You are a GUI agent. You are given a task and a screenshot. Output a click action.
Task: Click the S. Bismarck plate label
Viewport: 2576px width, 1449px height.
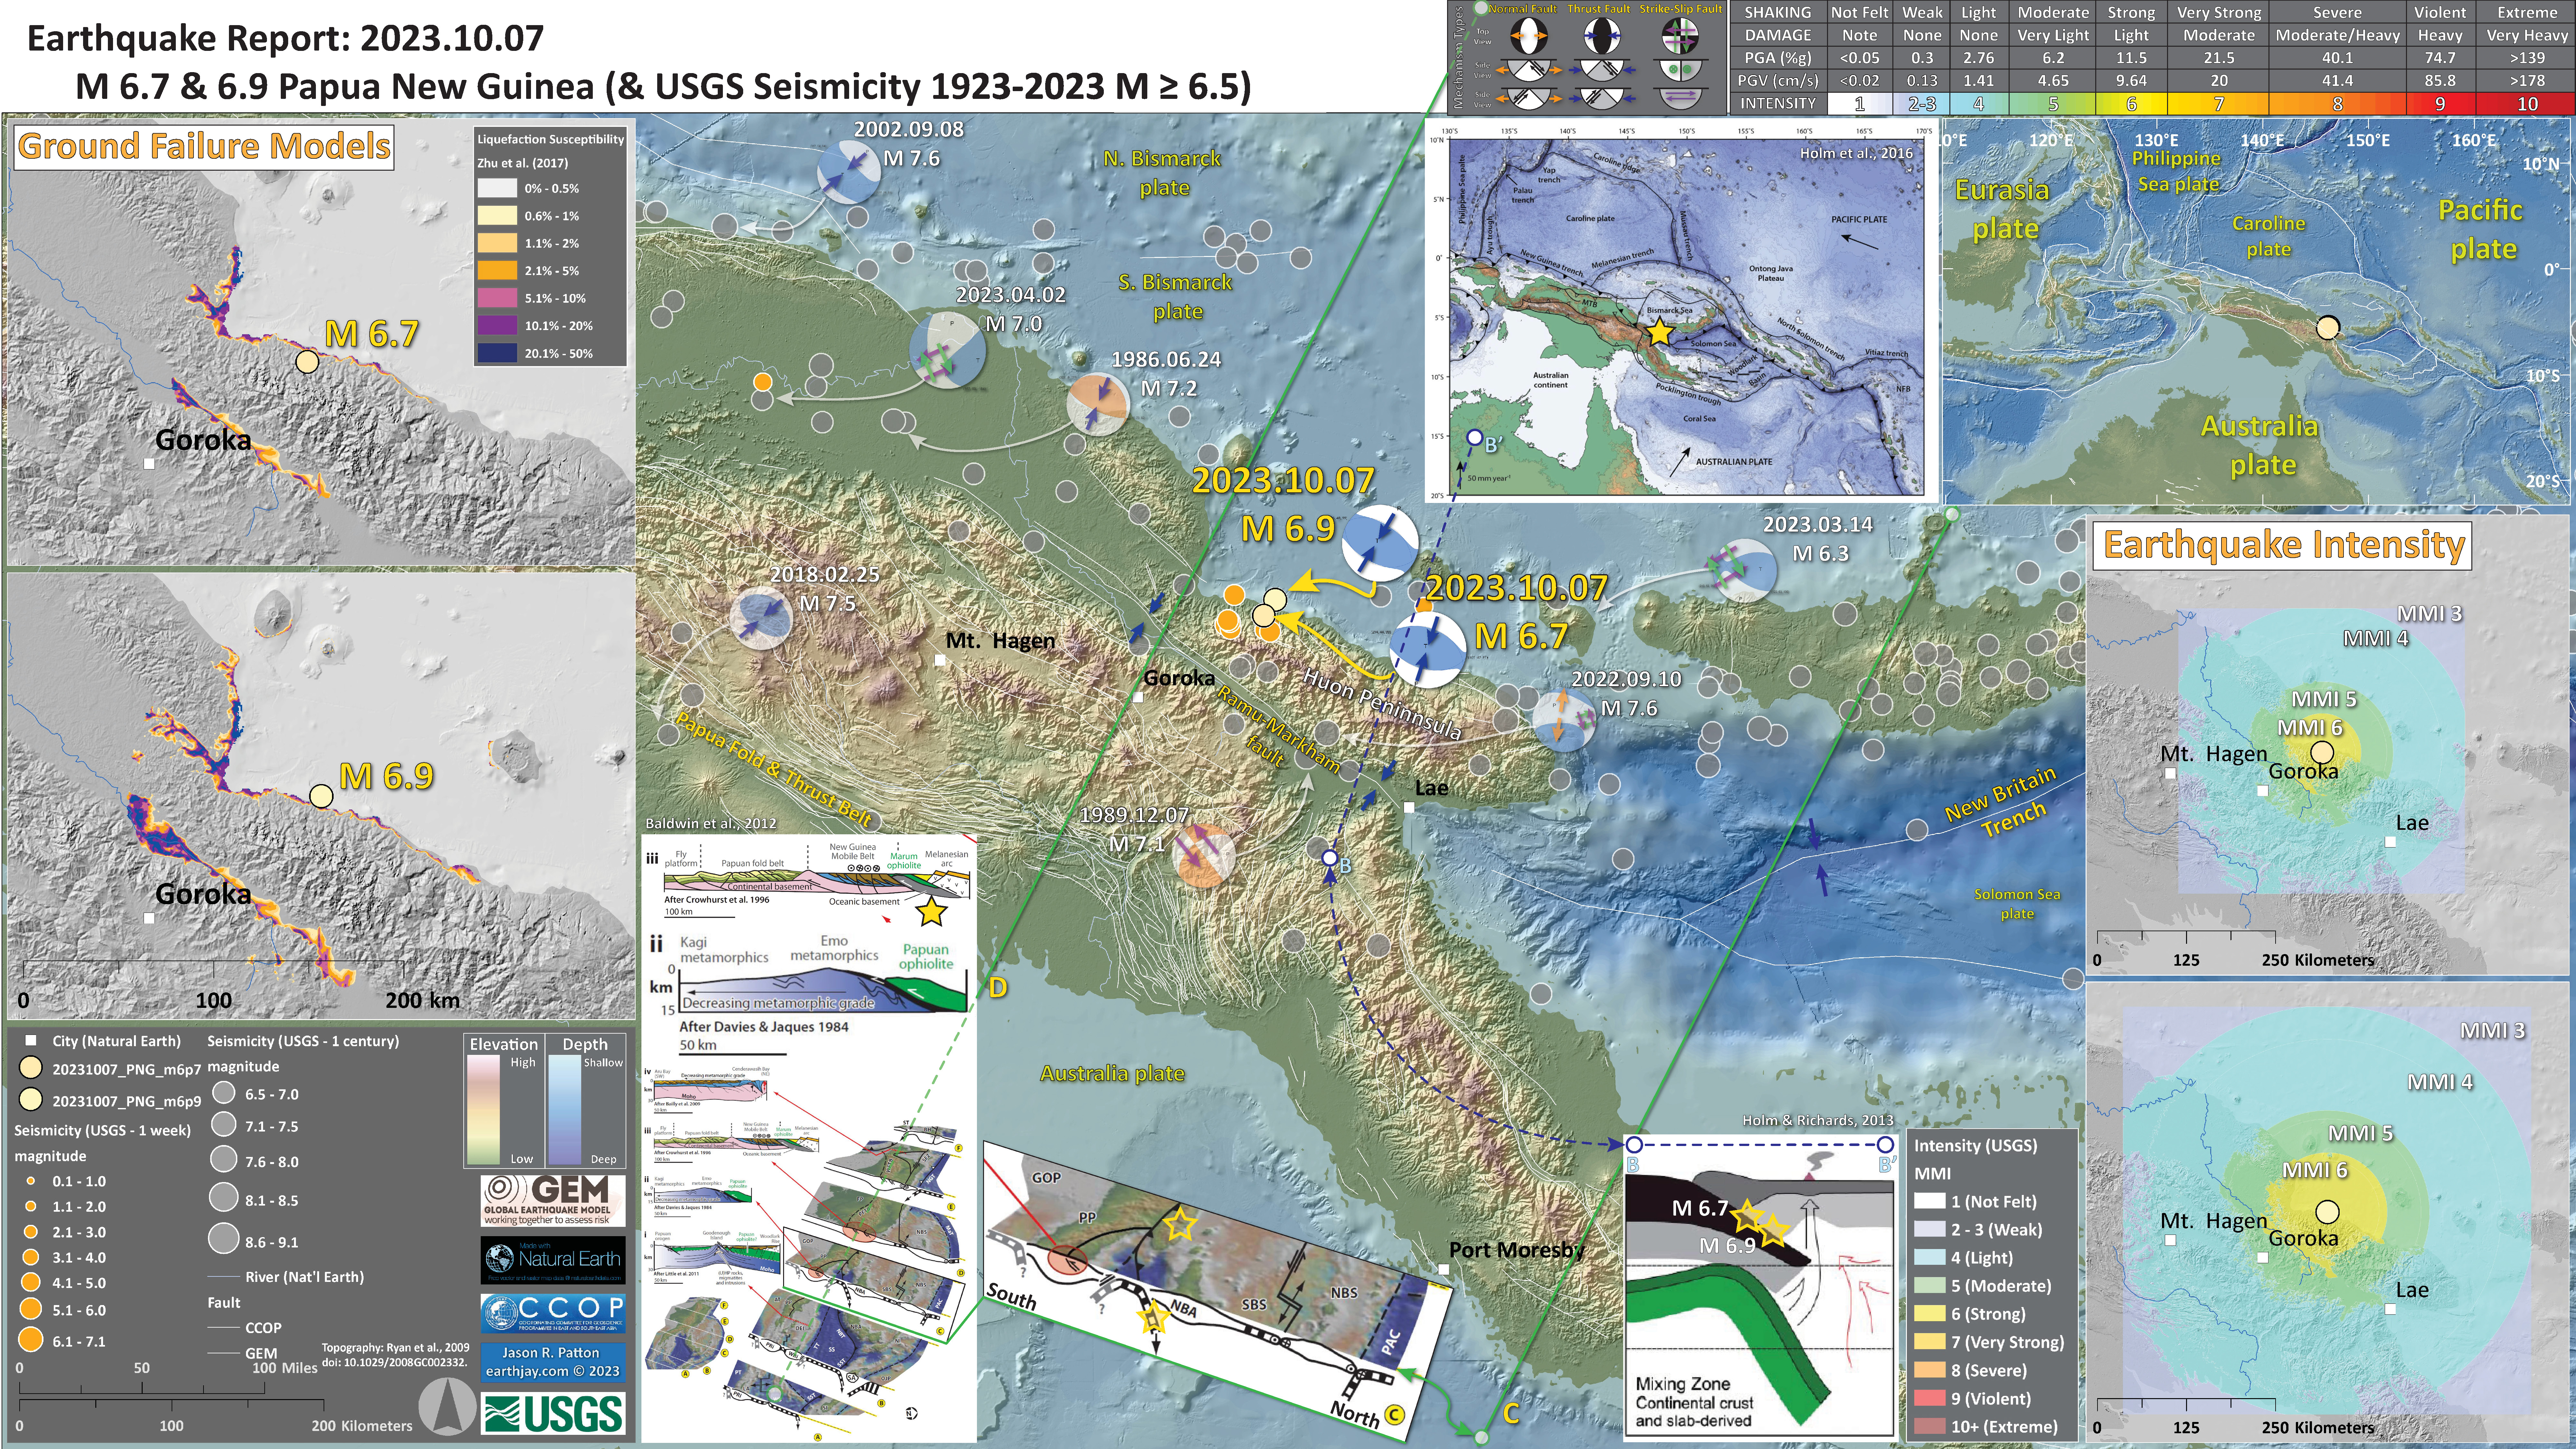coord(1176,297)
